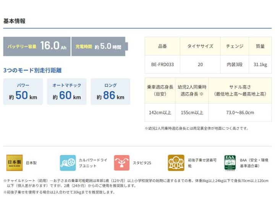Click the パワー 約50km card
Screen dimensions: 275x208
click(23, 92)
